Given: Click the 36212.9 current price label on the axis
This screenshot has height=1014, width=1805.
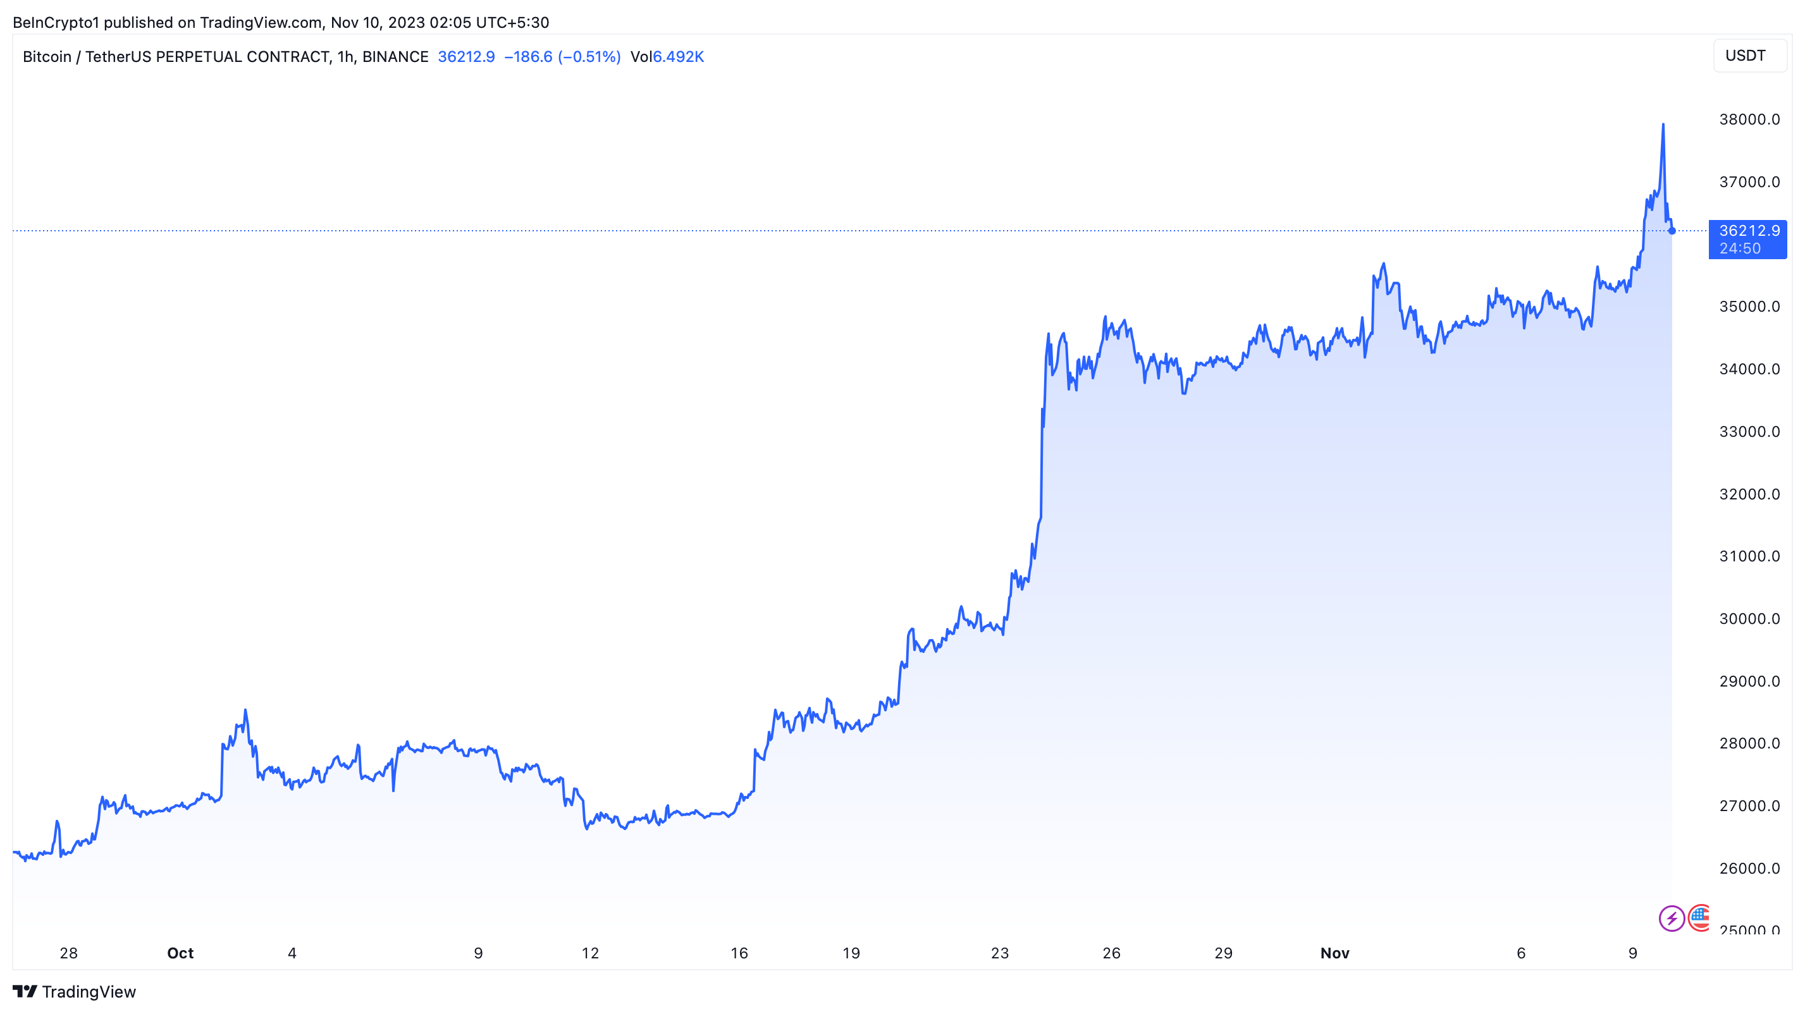Looking at the screenshot, I should tap(1748, 231).
